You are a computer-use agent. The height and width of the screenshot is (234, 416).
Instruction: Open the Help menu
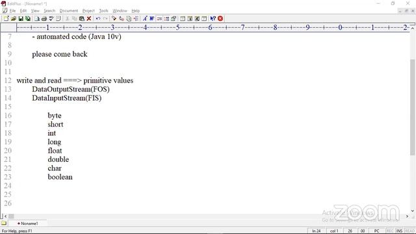tap(136, 10)
